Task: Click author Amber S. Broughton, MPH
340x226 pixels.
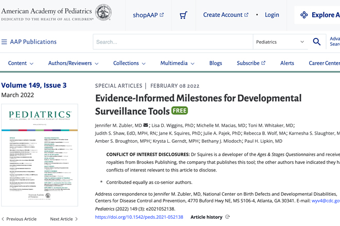Action: pos(122,141)
